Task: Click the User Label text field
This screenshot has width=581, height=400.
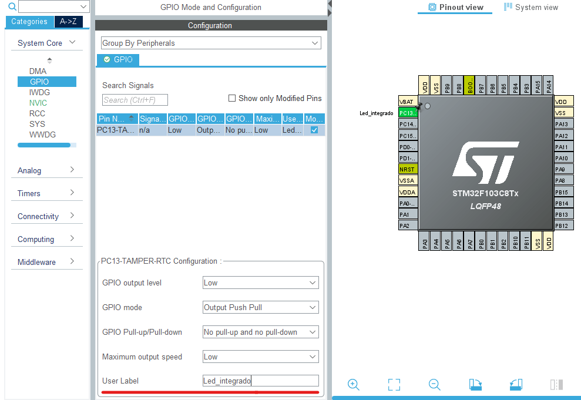Action: click(260, 381)
